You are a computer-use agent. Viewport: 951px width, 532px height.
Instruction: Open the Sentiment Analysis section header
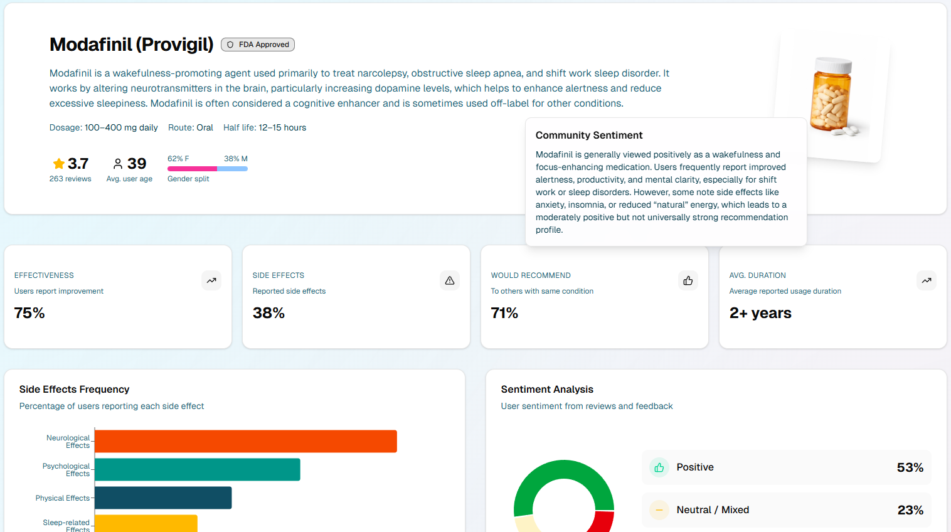(548, 389)
